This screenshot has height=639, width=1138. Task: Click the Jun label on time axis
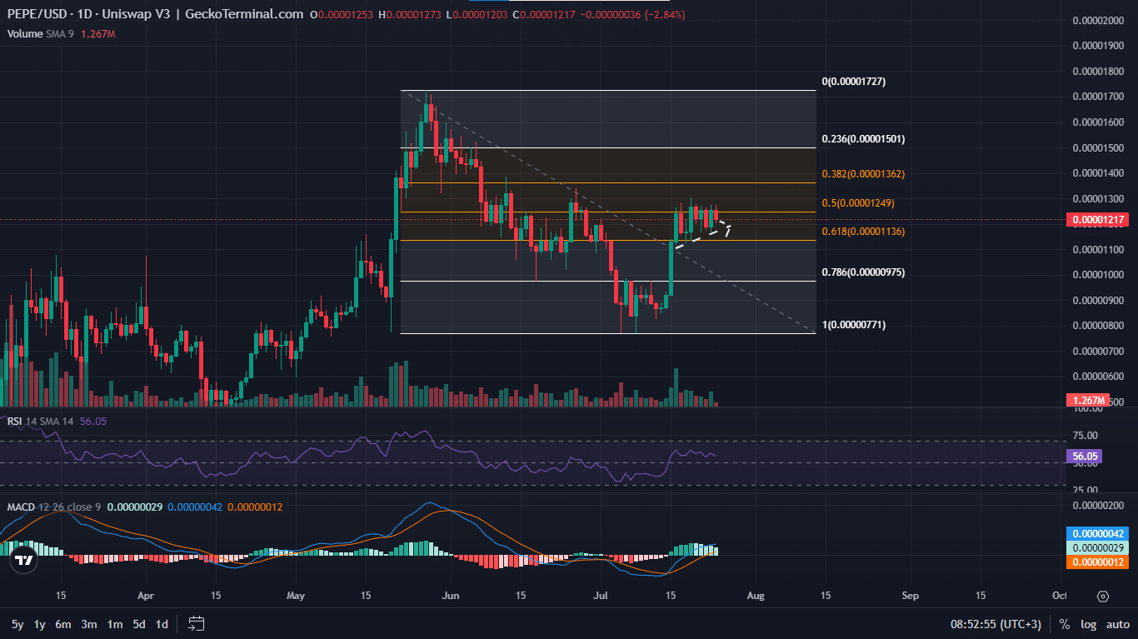[450, 596]
